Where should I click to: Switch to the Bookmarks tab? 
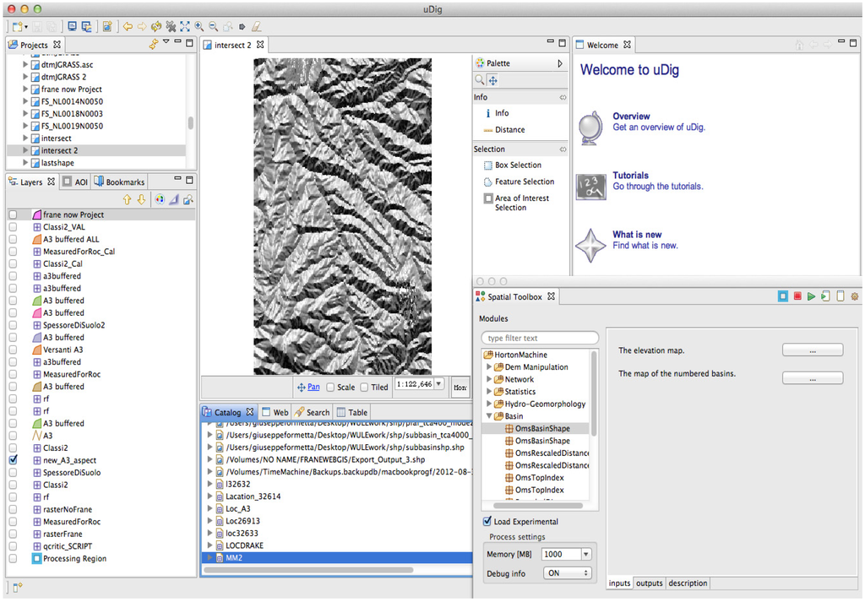pos(120,182)
